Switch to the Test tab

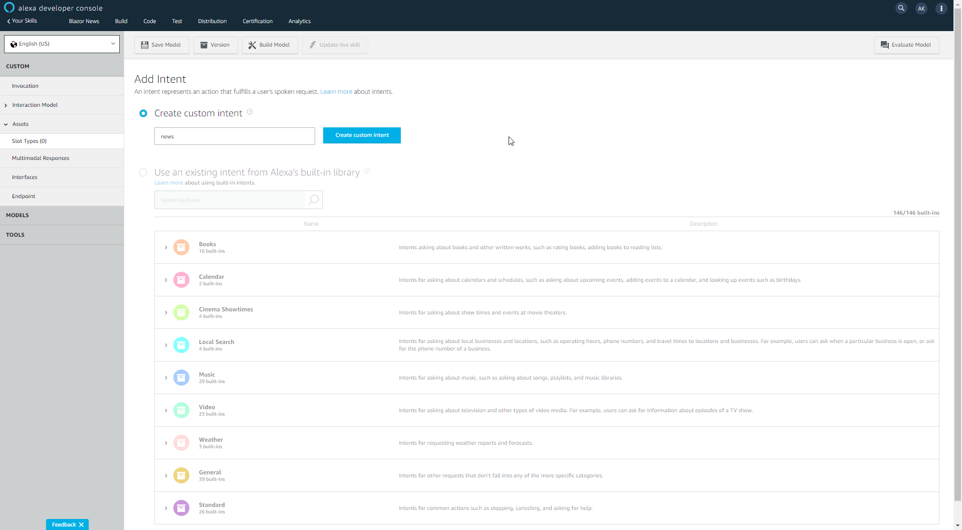pyautogui.click(x=177, y=21)
